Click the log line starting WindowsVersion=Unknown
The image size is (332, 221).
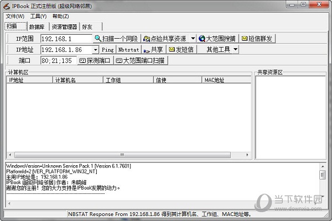click(x=69, y=166)
